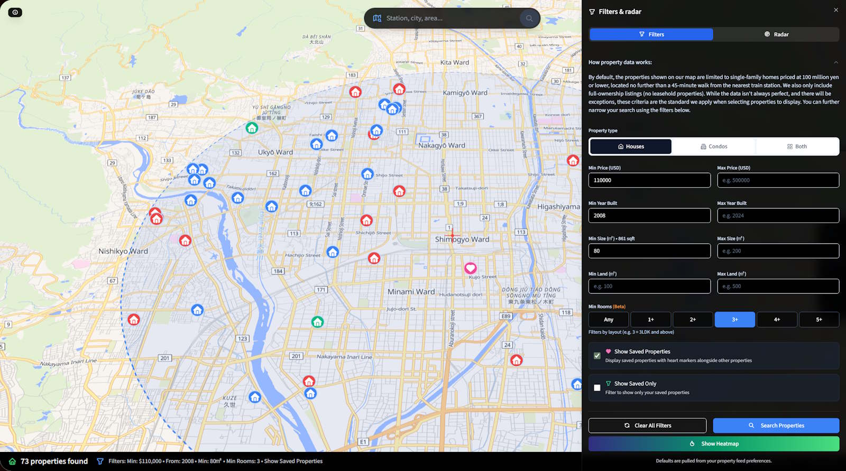This screenshot has height=471, width=846.
Task: Select the Filters tab
Action: pos(651,34)
